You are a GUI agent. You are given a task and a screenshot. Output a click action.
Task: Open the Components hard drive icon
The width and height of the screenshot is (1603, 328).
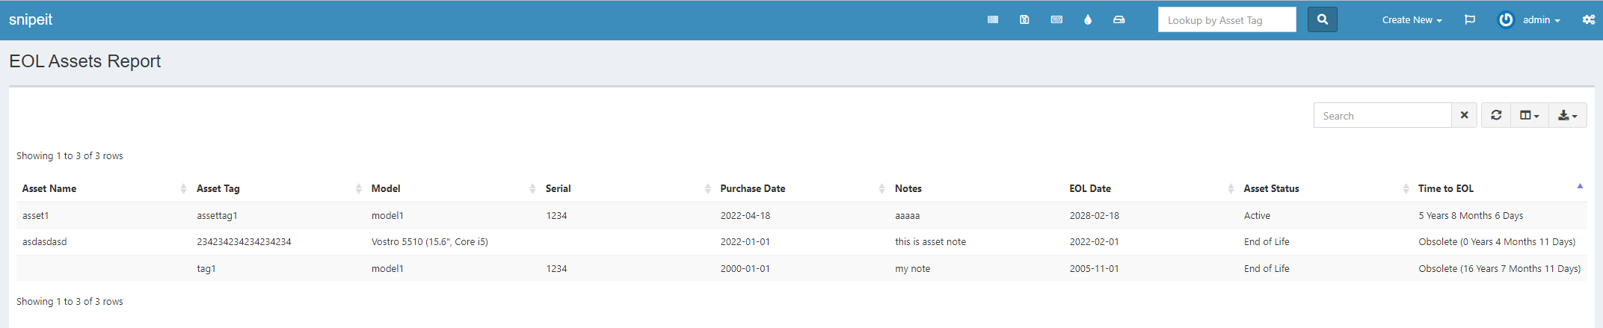point(1119,20)
